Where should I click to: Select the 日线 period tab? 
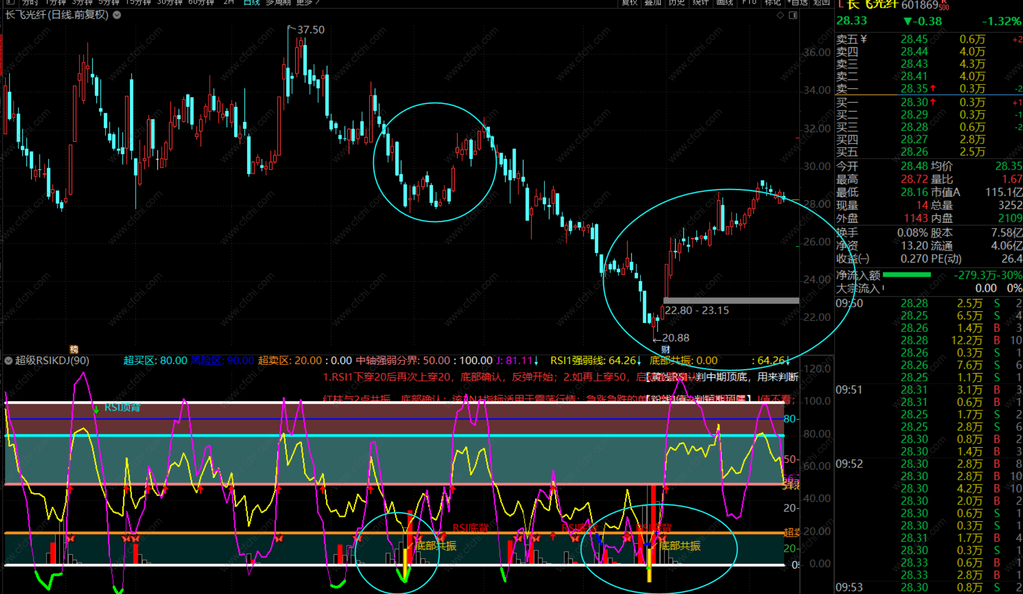251,2
